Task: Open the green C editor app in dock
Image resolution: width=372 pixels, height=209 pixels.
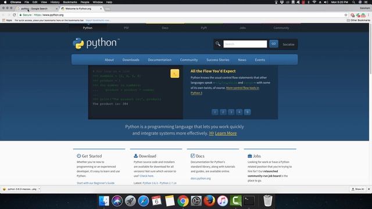Action: click(x=235, y=201)
